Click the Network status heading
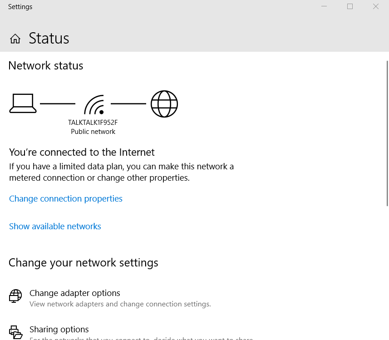389x340 pixels. [46, 66]
